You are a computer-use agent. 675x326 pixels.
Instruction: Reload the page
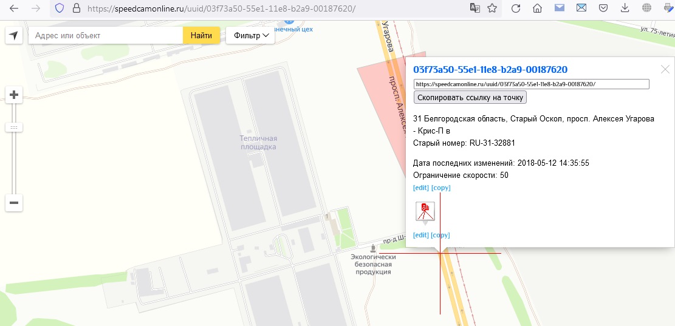pos(516,8)
